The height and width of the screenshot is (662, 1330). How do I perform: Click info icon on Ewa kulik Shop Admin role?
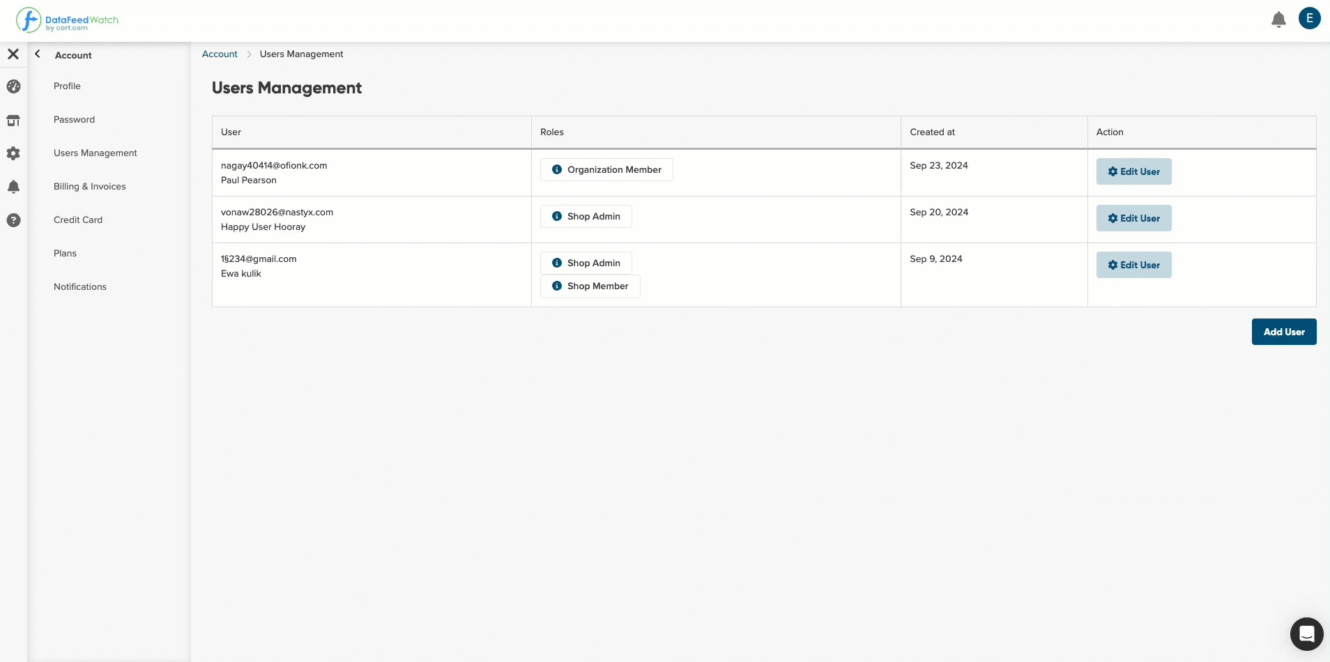click(x=557, y=263)
